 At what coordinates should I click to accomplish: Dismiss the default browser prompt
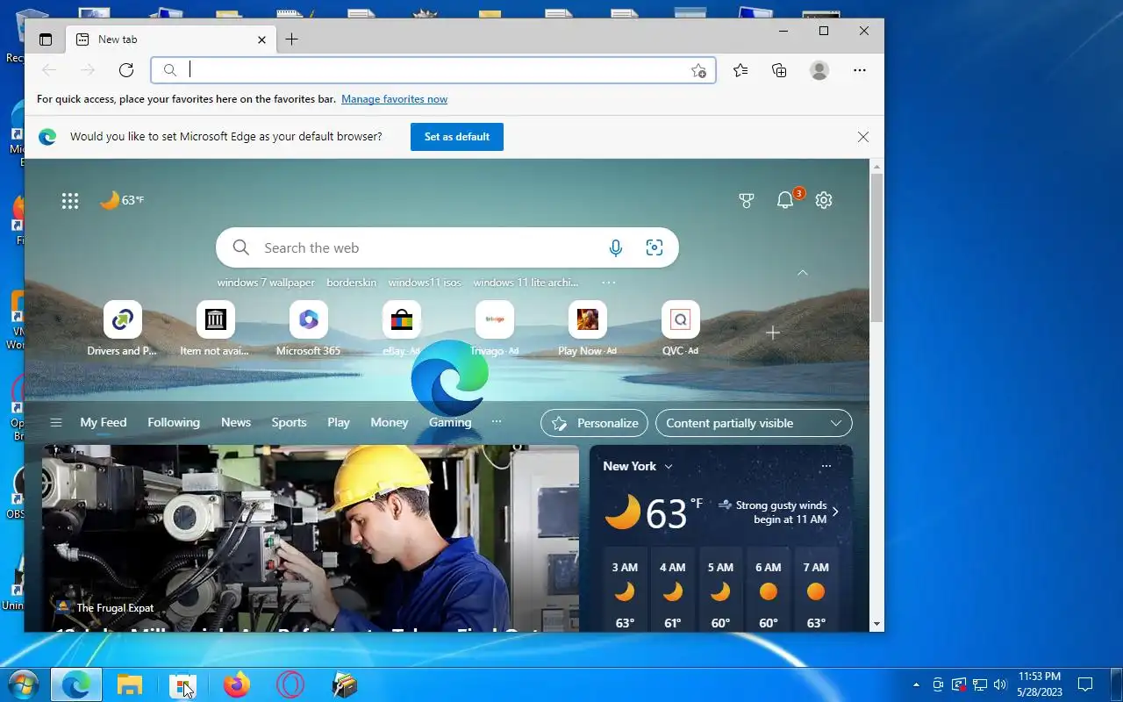[x=863, y=137]
